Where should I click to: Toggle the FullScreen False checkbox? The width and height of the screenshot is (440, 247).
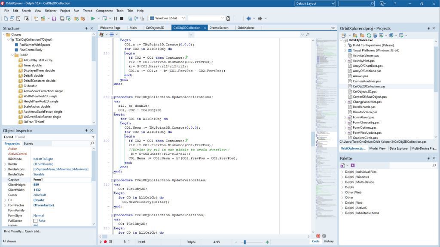[x=35, y=221]
